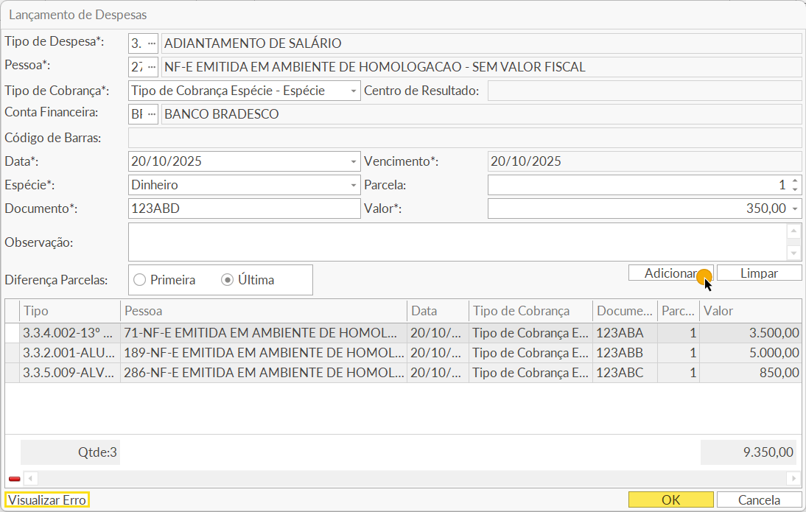Select Primeira radio option
This screenshot has width=806, height=512.
(x=139, y=280)
